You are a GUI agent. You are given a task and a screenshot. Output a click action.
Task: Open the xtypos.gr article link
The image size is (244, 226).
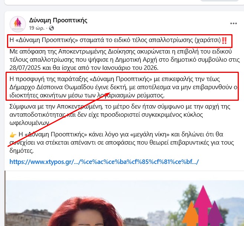[x=104, y=162]
